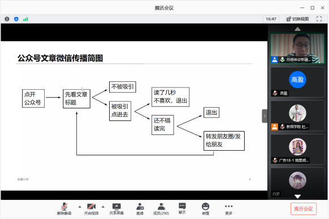Show next participants with the down arrow
The image size is (329, 219).
coord(297,196)
